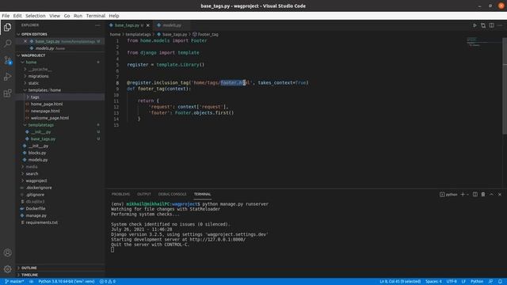The image size is (507, 285).
Task: Open the Accounts menu icon
Action: point(7,253)
